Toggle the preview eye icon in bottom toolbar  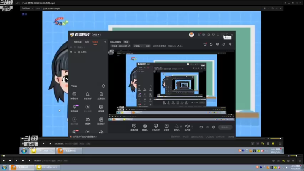click(207, 127)
